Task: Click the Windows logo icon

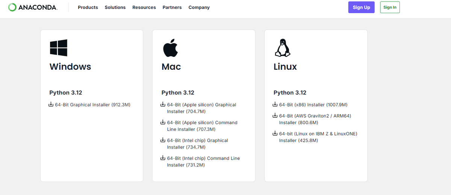Action: tap(59, 48)
